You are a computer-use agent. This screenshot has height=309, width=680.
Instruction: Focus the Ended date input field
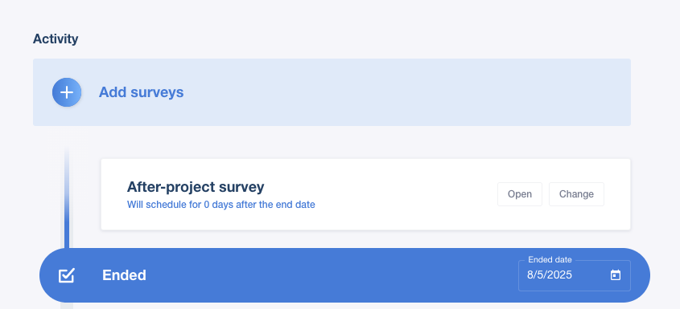[575, 275]
